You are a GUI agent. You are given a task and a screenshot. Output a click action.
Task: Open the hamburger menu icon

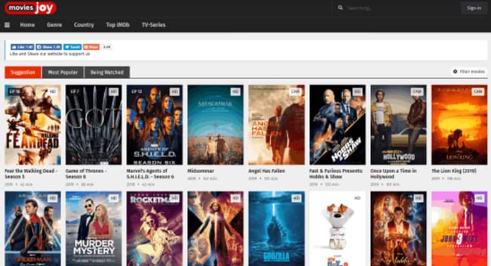7,25
